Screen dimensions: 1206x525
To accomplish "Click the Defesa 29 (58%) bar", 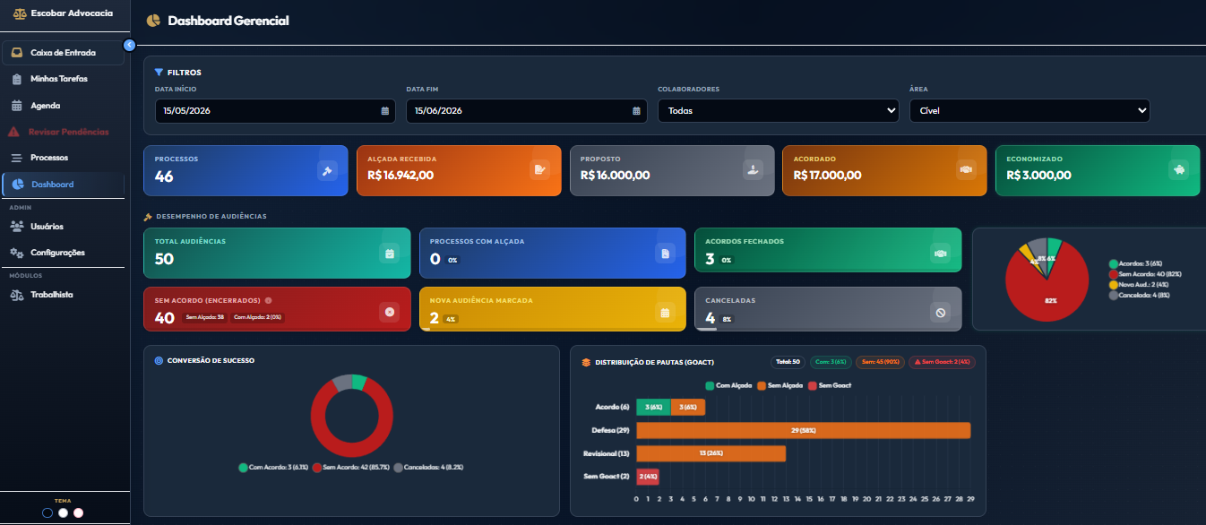I will click(x=804, y=431).
